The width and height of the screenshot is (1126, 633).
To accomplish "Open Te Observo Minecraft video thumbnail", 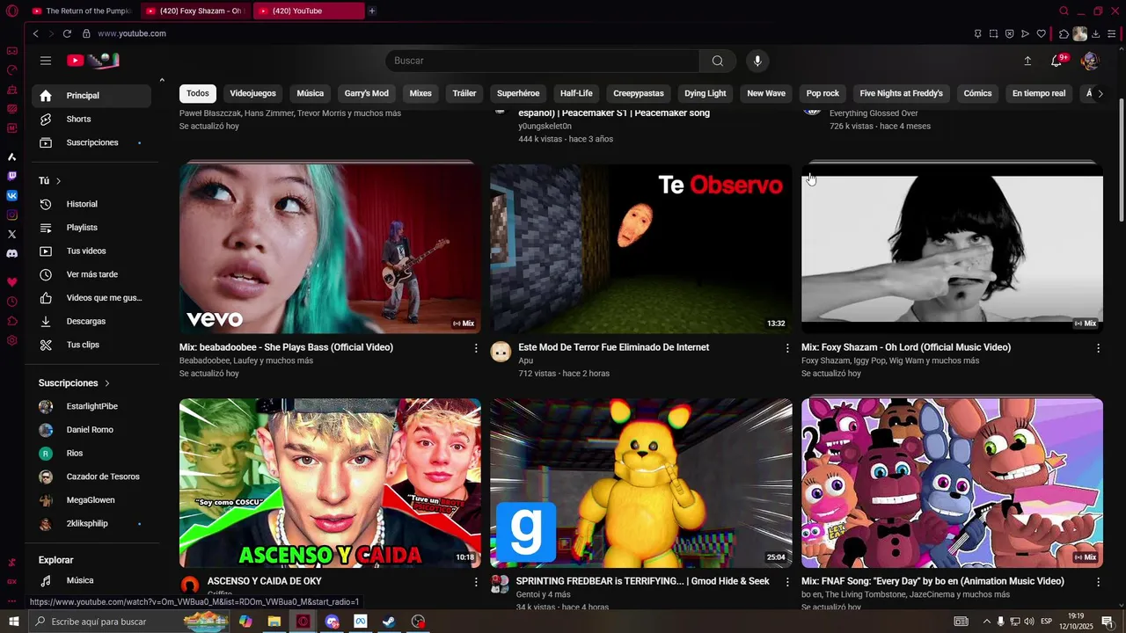I will pos(641,249).
